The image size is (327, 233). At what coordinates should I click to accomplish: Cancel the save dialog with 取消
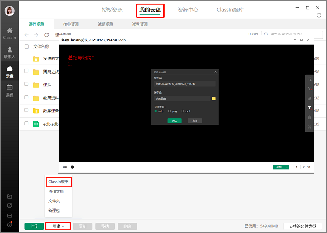click(195, 121)
